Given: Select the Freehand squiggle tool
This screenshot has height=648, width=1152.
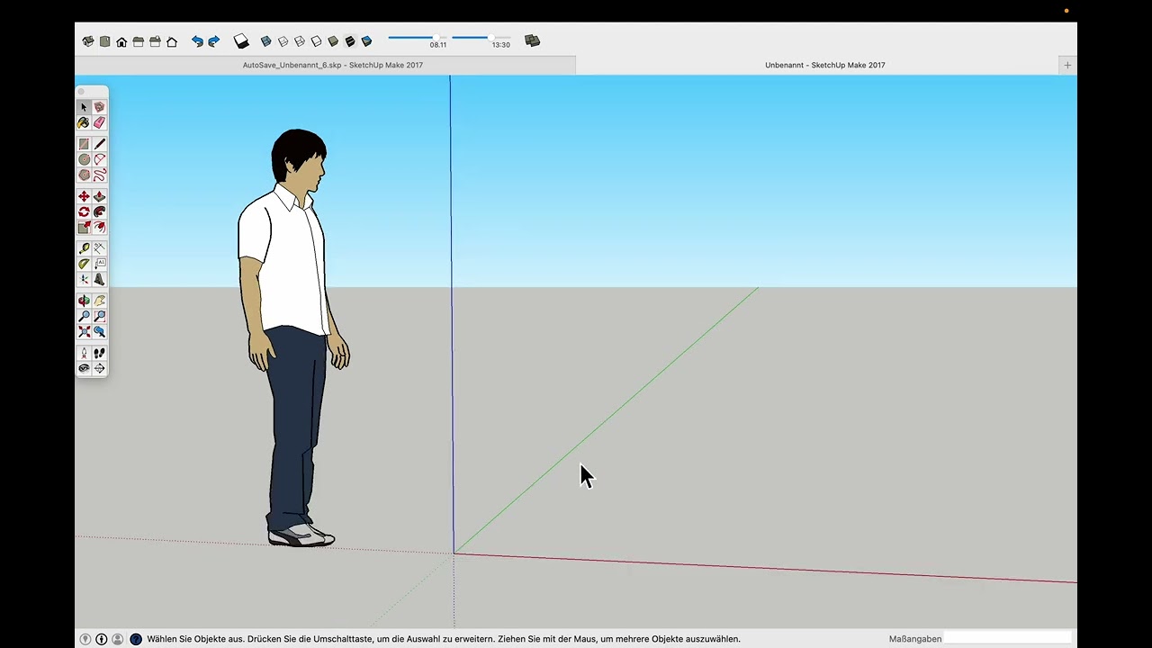Looking at the screenshot, I should [99, 175].
